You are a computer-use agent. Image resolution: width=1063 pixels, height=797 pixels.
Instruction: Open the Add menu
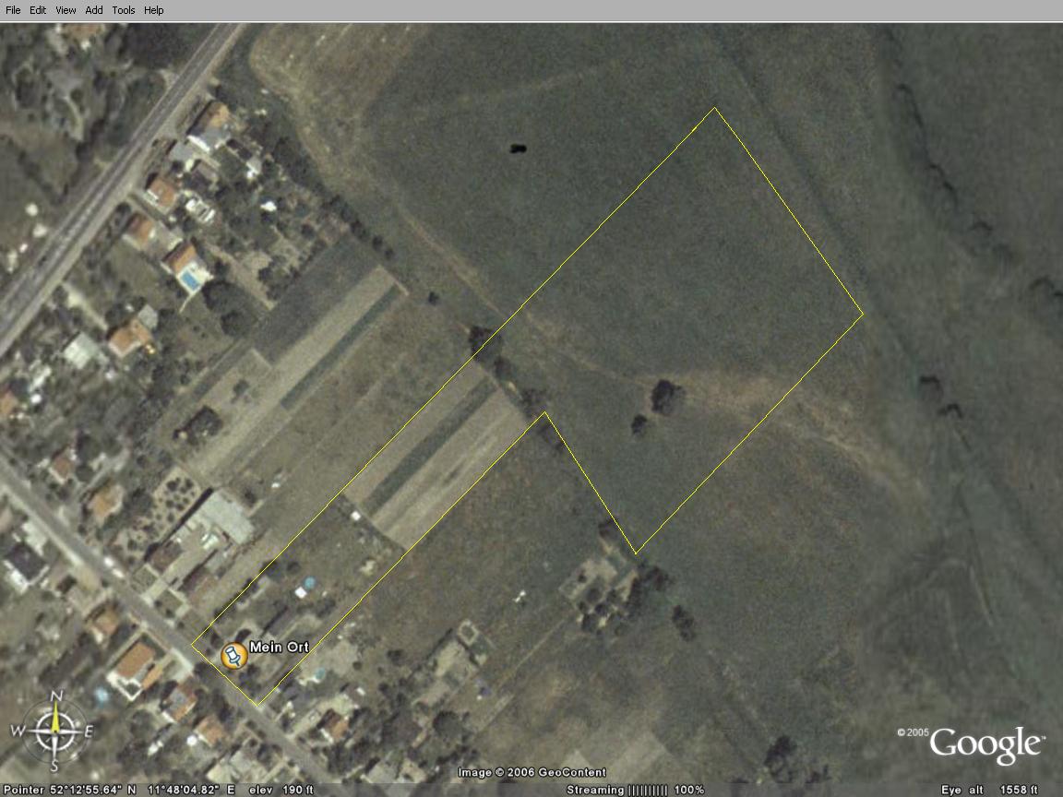coord(94,10)
